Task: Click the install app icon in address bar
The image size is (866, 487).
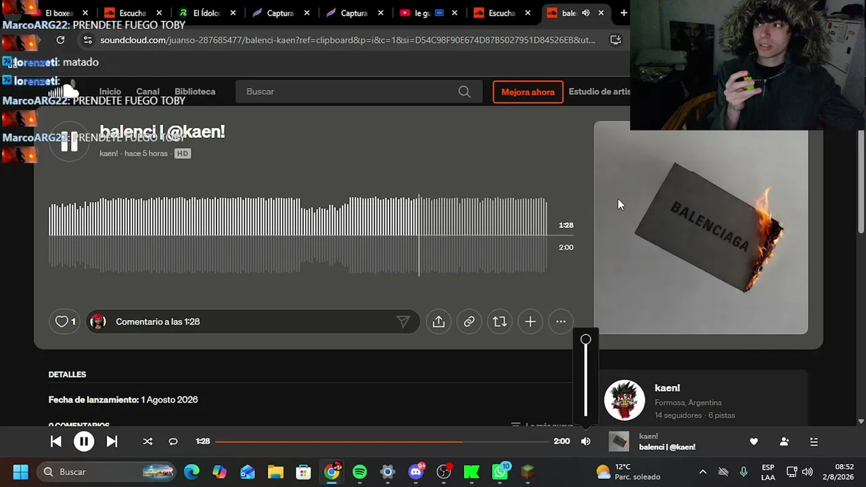Action: point(615,40)
